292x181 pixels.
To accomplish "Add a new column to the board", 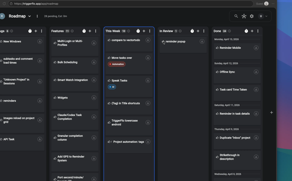I will [x=271, y=113].
